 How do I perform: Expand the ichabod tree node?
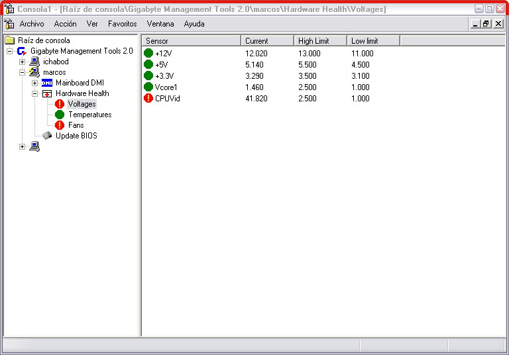(22, 62)
